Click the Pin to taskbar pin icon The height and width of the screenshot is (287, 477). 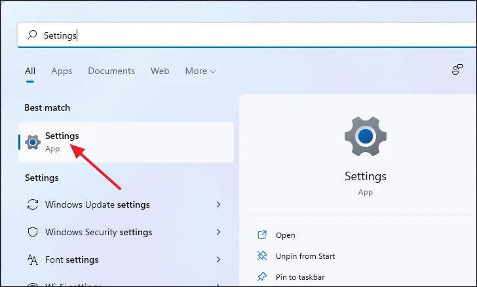point(262,277)
